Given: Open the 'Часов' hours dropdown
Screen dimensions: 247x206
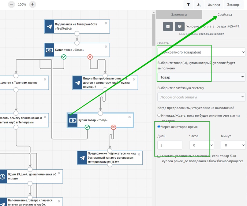Looking at the screenshot, I should point(201,145).
